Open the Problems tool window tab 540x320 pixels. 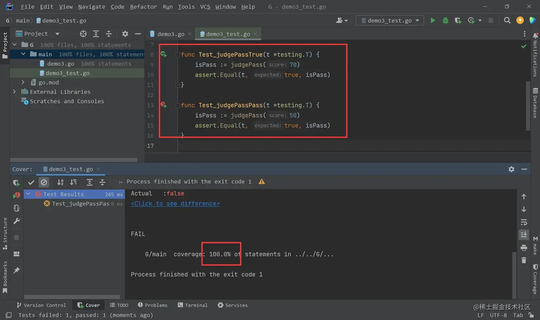pos(152,305)
